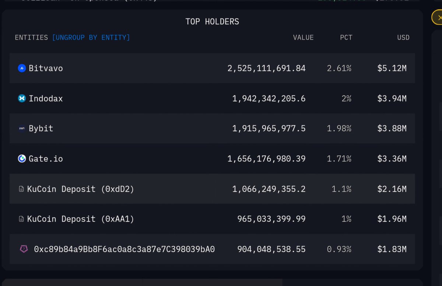Click the Bybit entity logo icon
This screenshot has height=286, width=442.
click(x=22, y=128)
